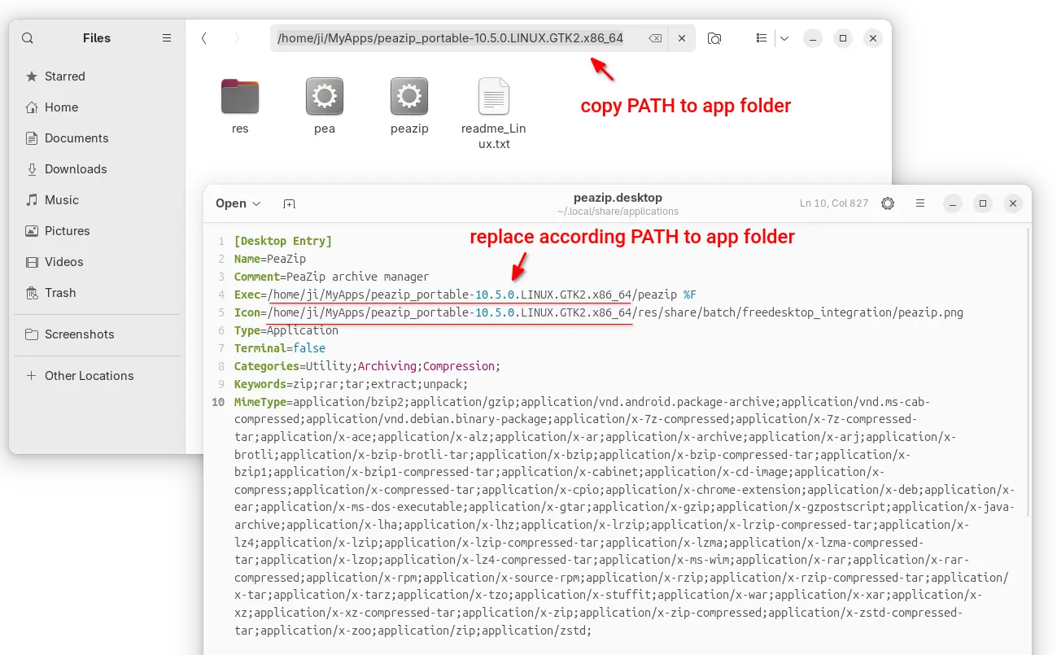Screen dimensions: 1057x655
Task: Open text editor view settings gear
Action: (x=888, y=203)
